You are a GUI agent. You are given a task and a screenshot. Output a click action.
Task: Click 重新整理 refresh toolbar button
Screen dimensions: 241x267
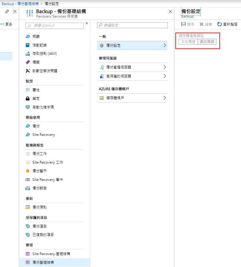click(227, 24)
